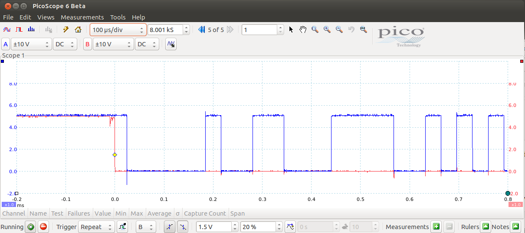Click the blue Channel A ruler handle
This screenshot has height=233, width=525.
[x=2, y=61]
